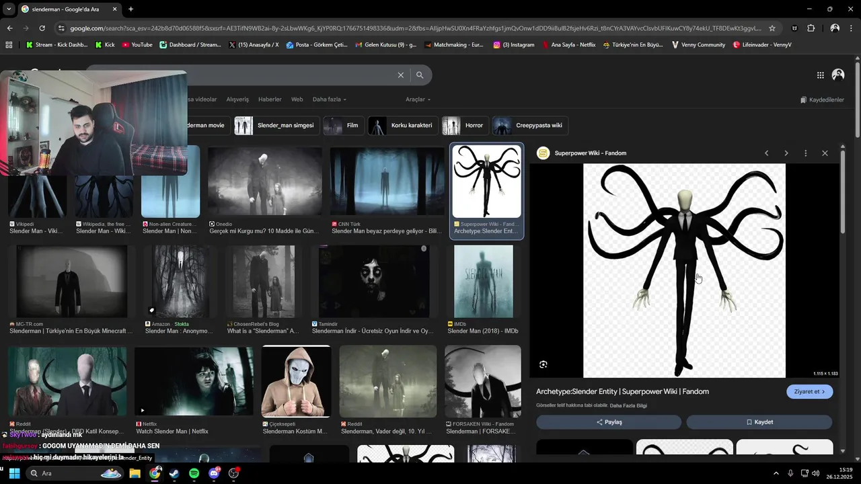Viewport: 861px width, 484px height.
Task: Select the Creepypasta wiki filter chip
Action: coord(530,126)
